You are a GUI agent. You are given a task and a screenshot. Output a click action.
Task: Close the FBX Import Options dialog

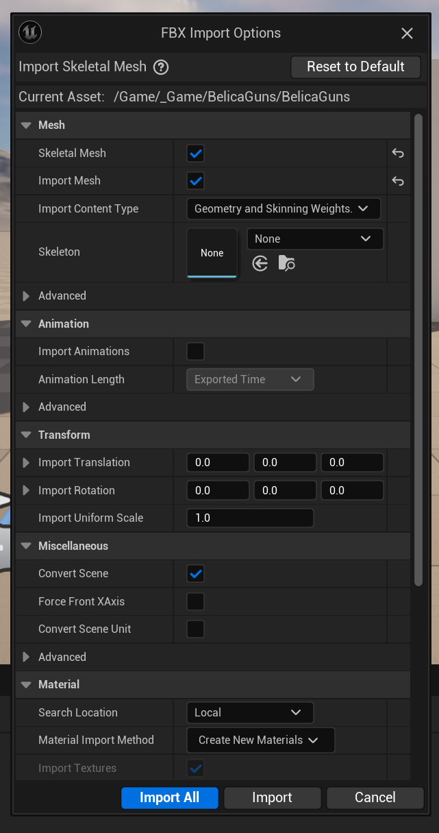coord(407,33)
